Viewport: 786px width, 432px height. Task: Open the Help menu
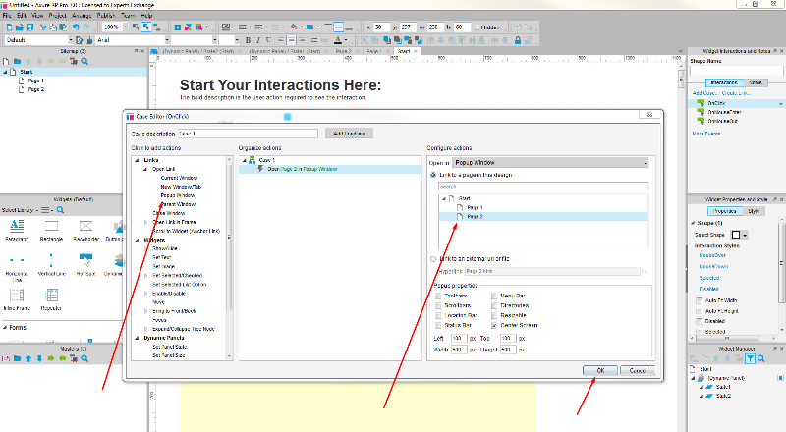[x=146, y=16]
